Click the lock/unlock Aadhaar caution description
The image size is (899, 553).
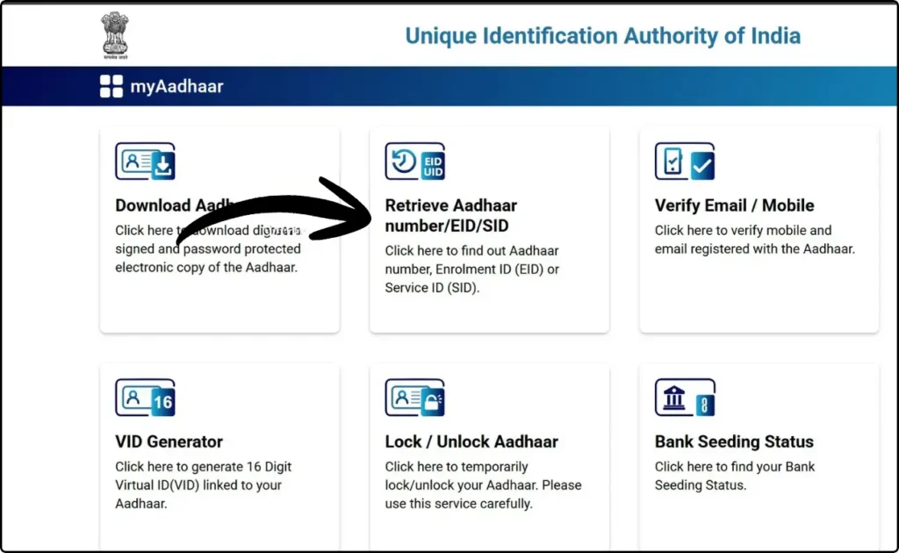[x=483, y=485]
